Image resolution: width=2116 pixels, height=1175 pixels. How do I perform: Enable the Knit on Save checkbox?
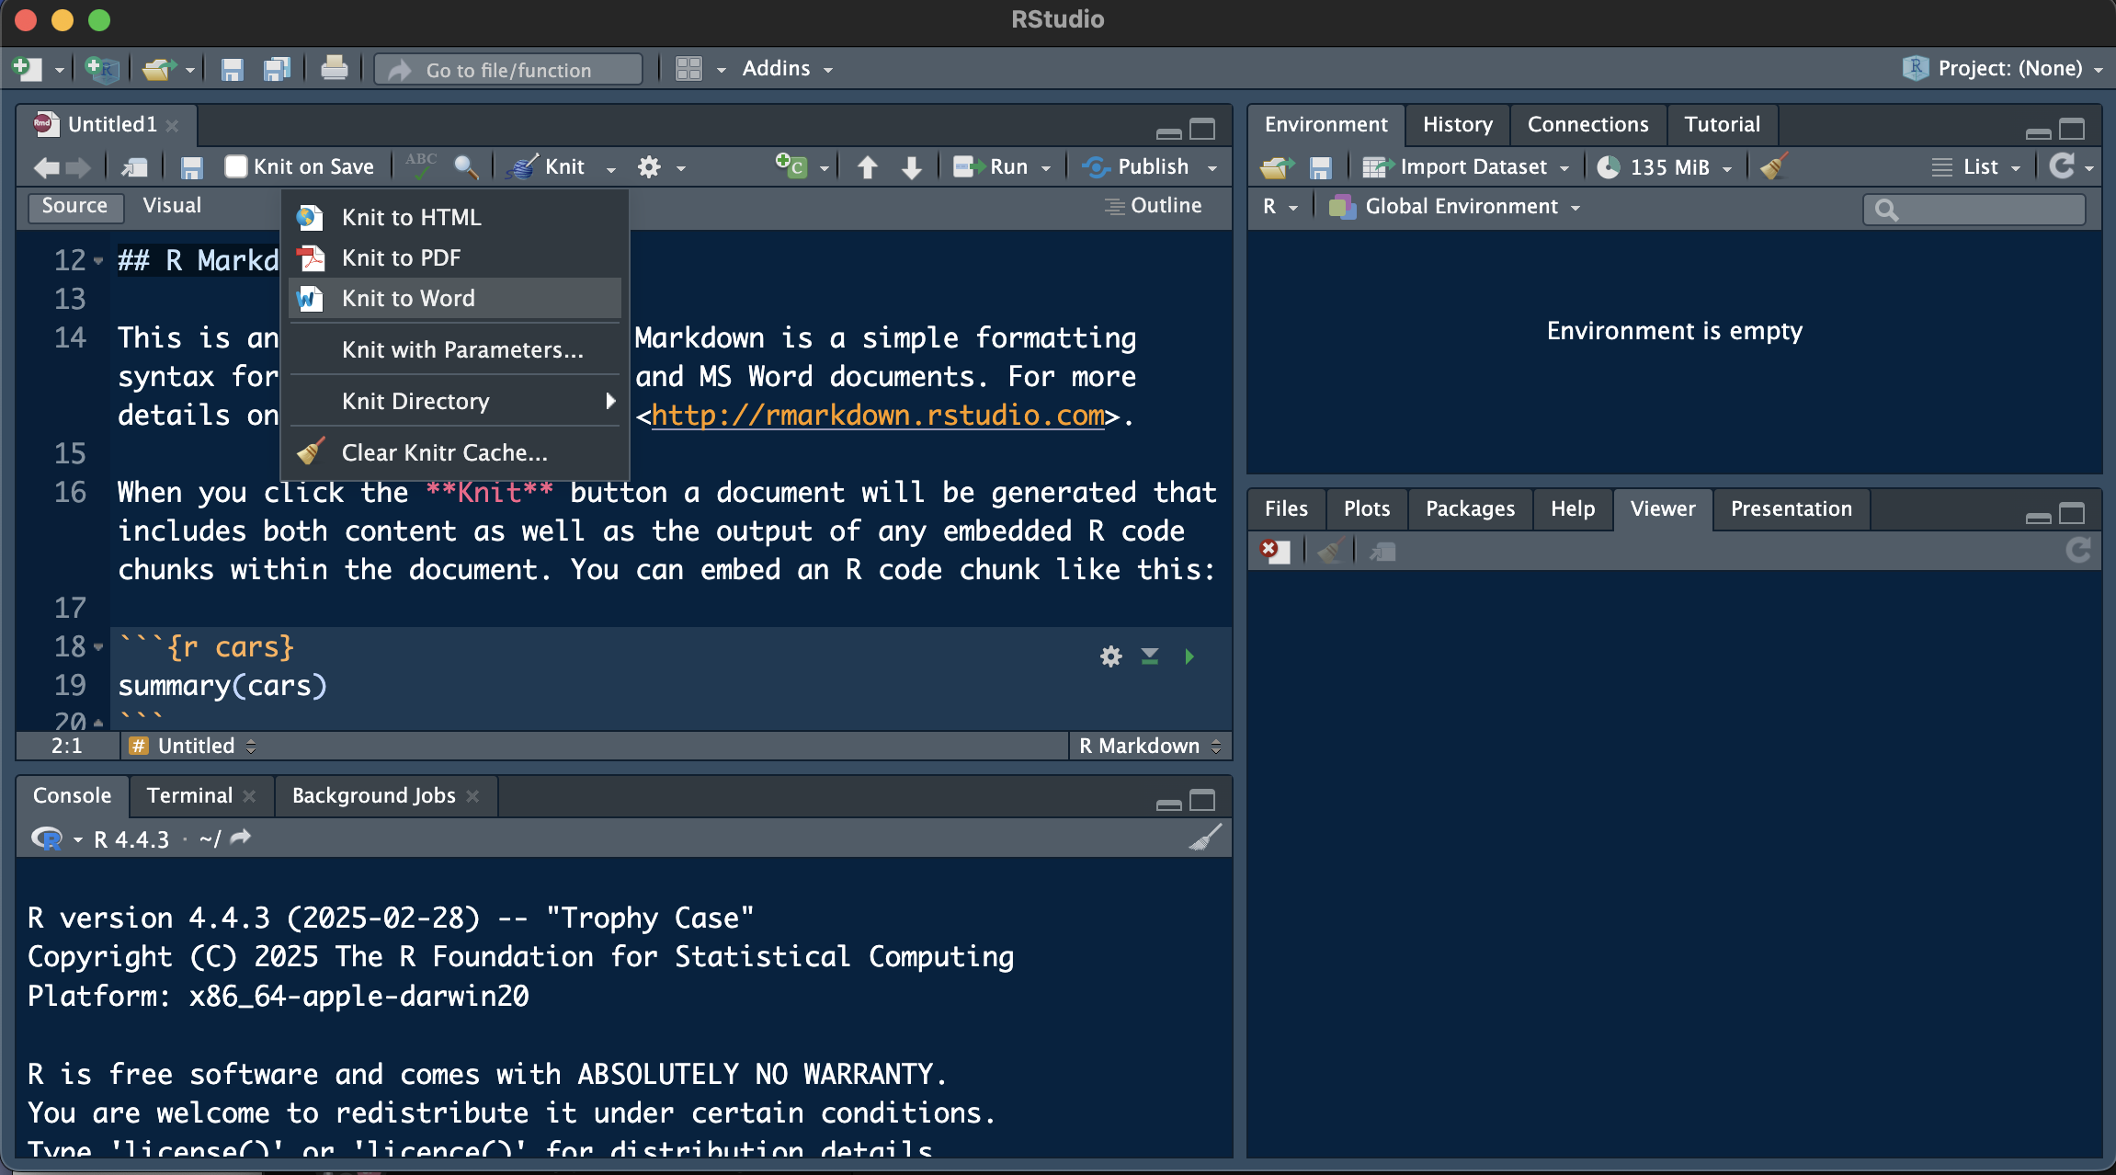pyautogui.click(x=236, y=166)
